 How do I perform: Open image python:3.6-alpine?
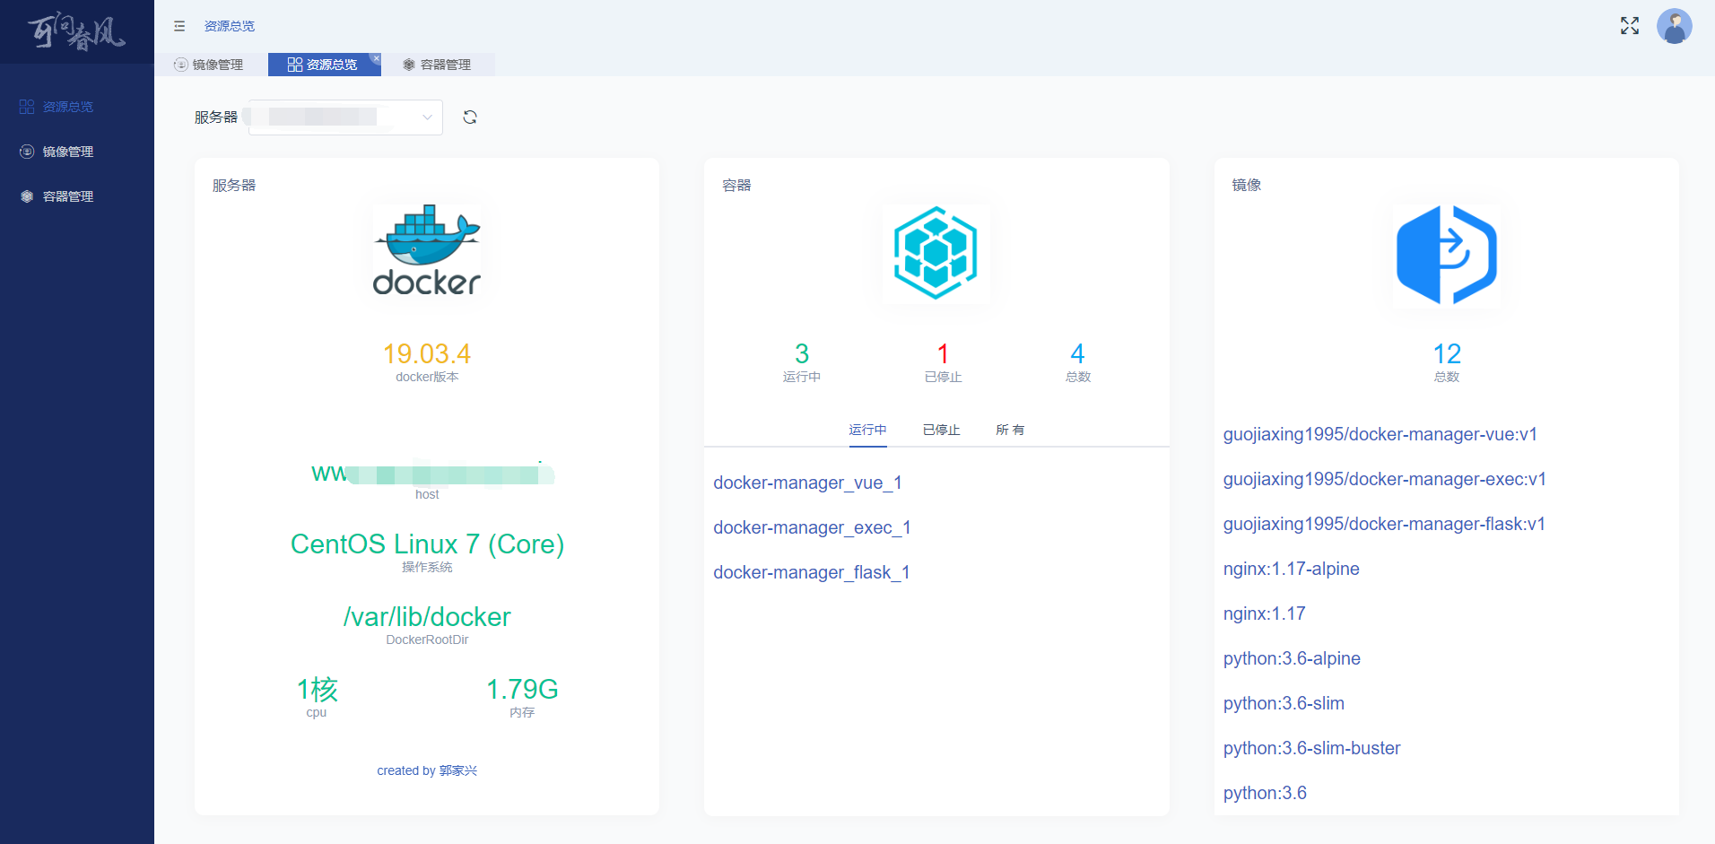pos(1292,658)
